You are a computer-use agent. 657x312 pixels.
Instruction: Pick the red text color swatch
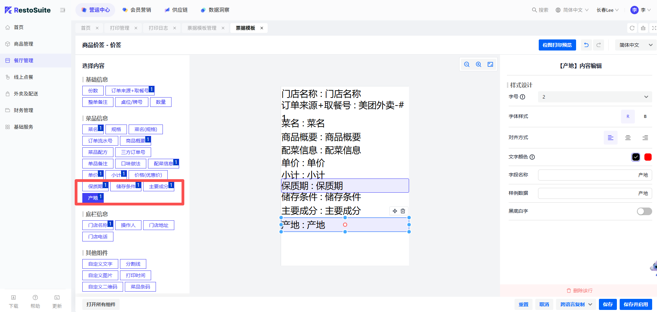(648, 157)
